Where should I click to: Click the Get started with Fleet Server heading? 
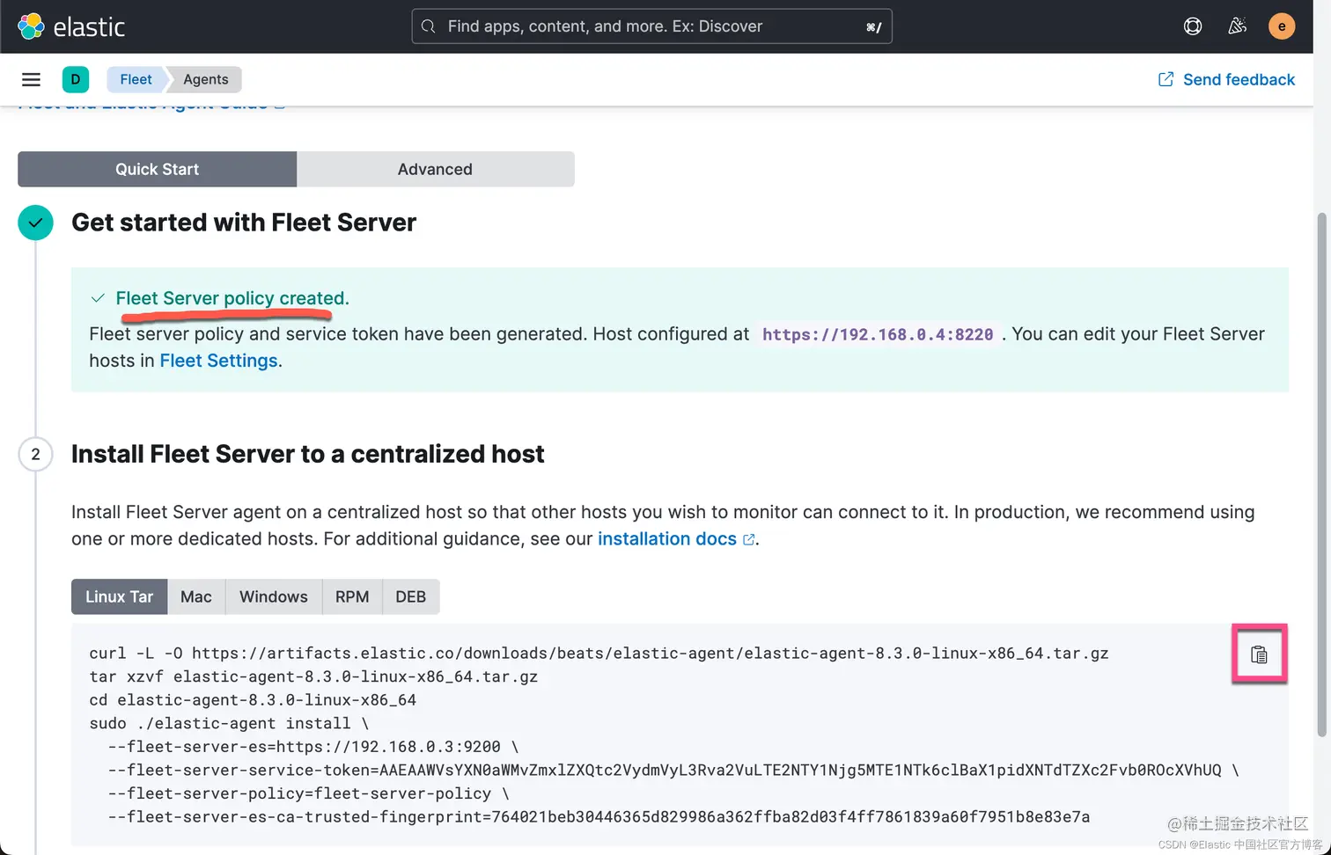click(244, 223)
